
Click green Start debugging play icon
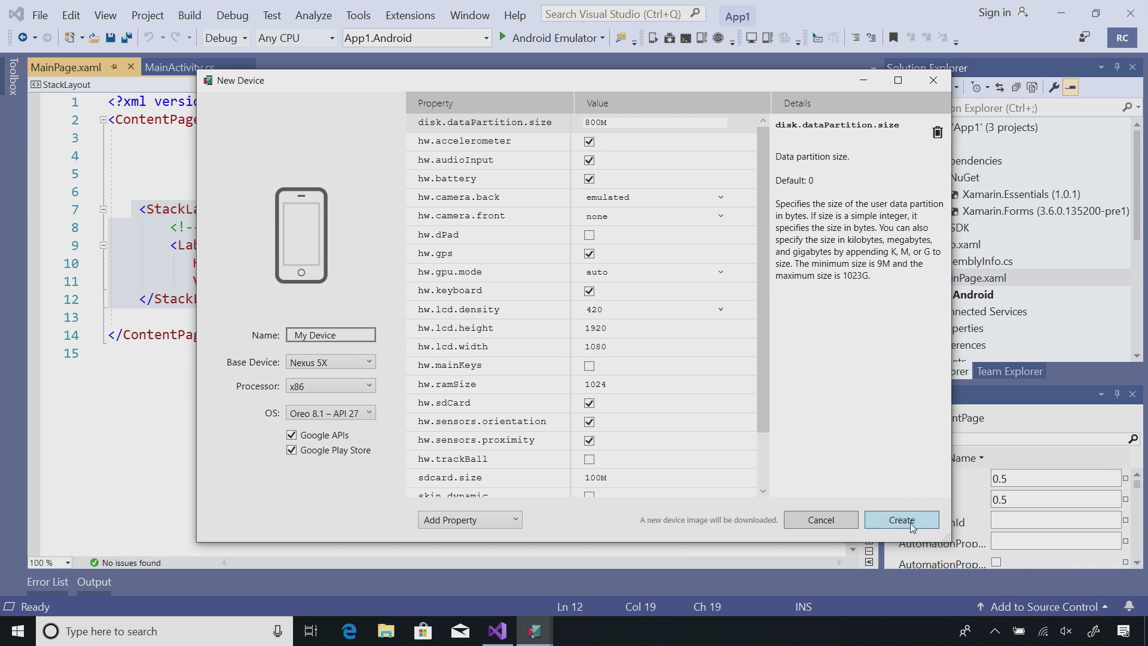click(x=502, y=38)
